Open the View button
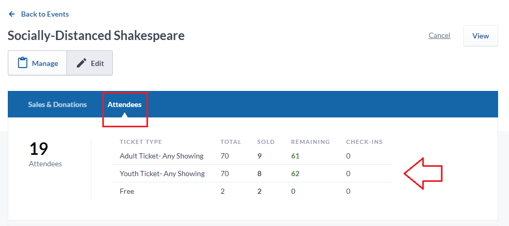509x226 pixels. (x=480, y=36)
